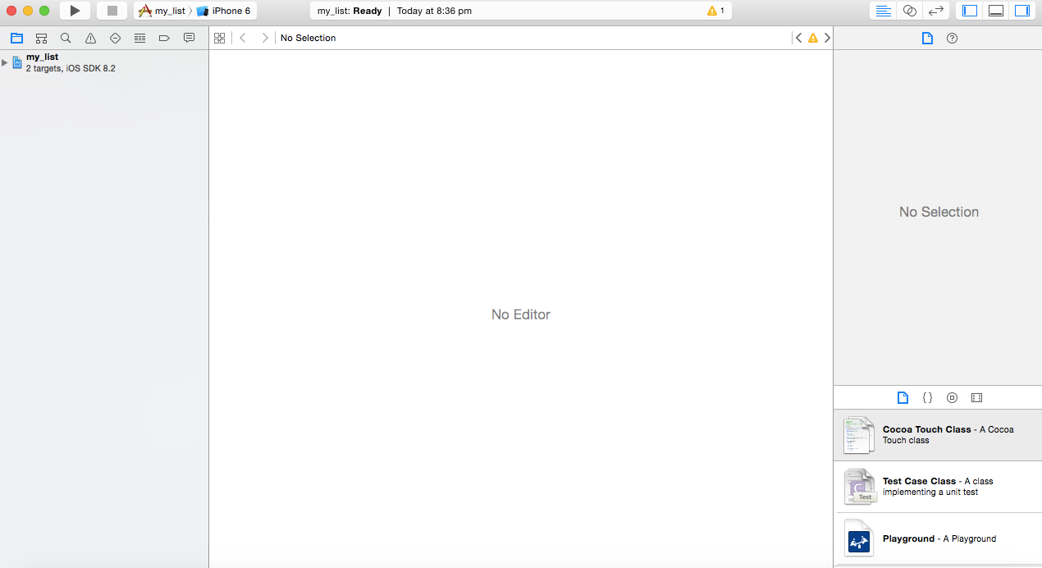
Task: Toggle the Debug area visibility
Action: pos(995,11)
